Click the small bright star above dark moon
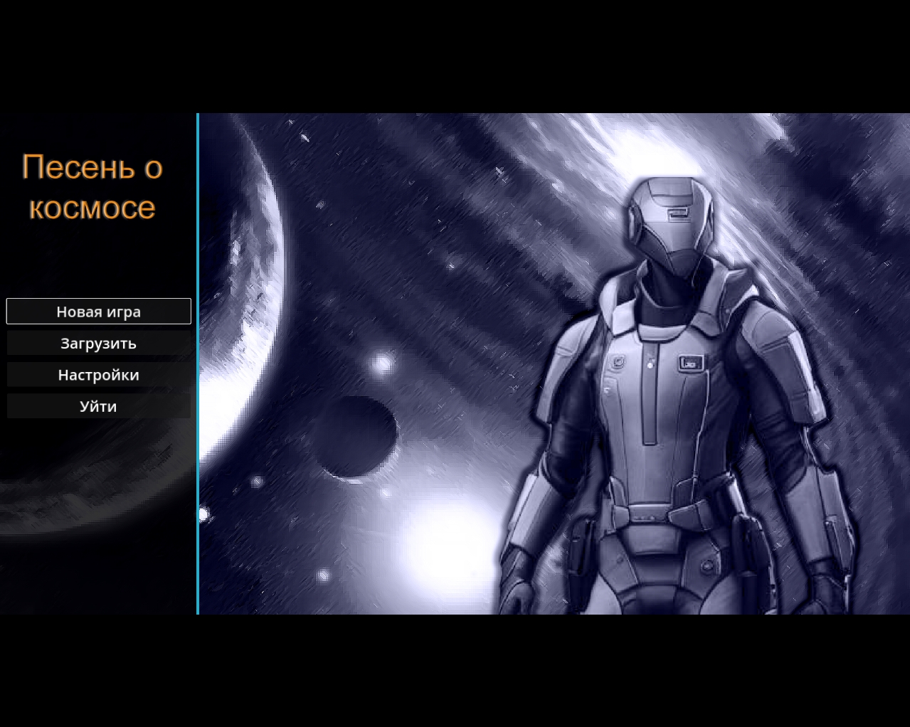Image resolution: width=910 pixels, height=727 pixels. (383, 364)
